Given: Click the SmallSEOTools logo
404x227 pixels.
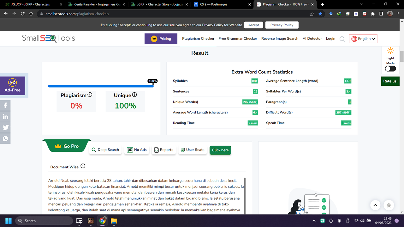Looking at the screenshot, I should click(x=48, y=38).
